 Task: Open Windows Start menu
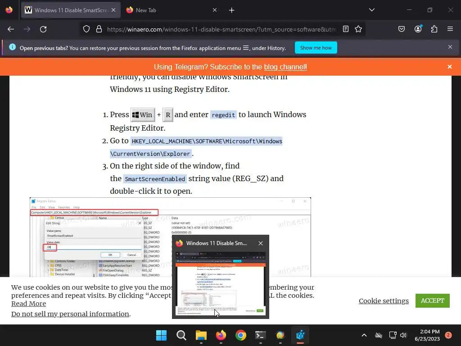point(161,335)
